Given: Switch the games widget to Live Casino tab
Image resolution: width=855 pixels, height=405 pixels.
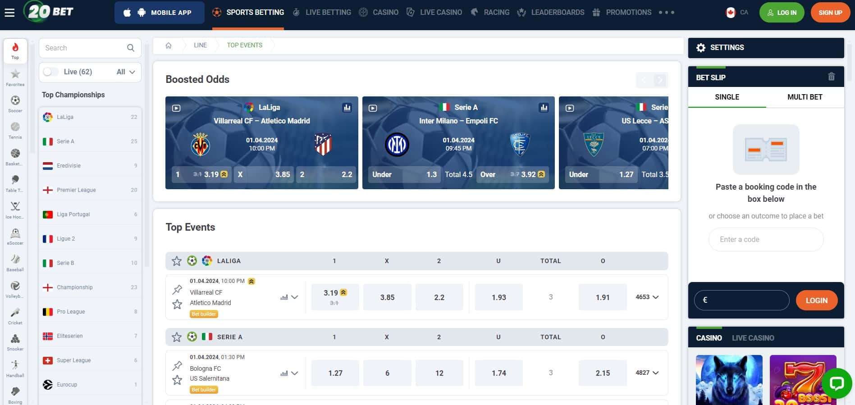Looking at the screenshot, I should (x=753, y=338).
